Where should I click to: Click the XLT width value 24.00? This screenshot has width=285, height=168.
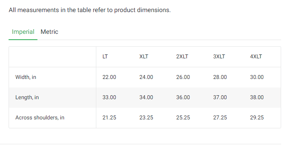(146, 77)
